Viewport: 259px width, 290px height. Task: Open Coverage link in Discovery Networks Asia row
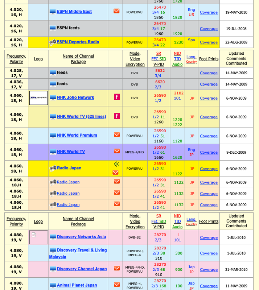209,237
